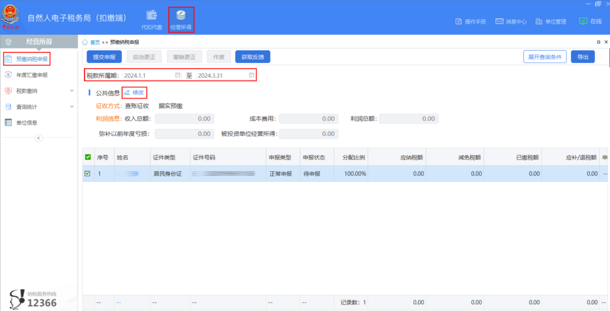
Task: Click the 收入总额 input field
Action: click(x=184, y=119)
